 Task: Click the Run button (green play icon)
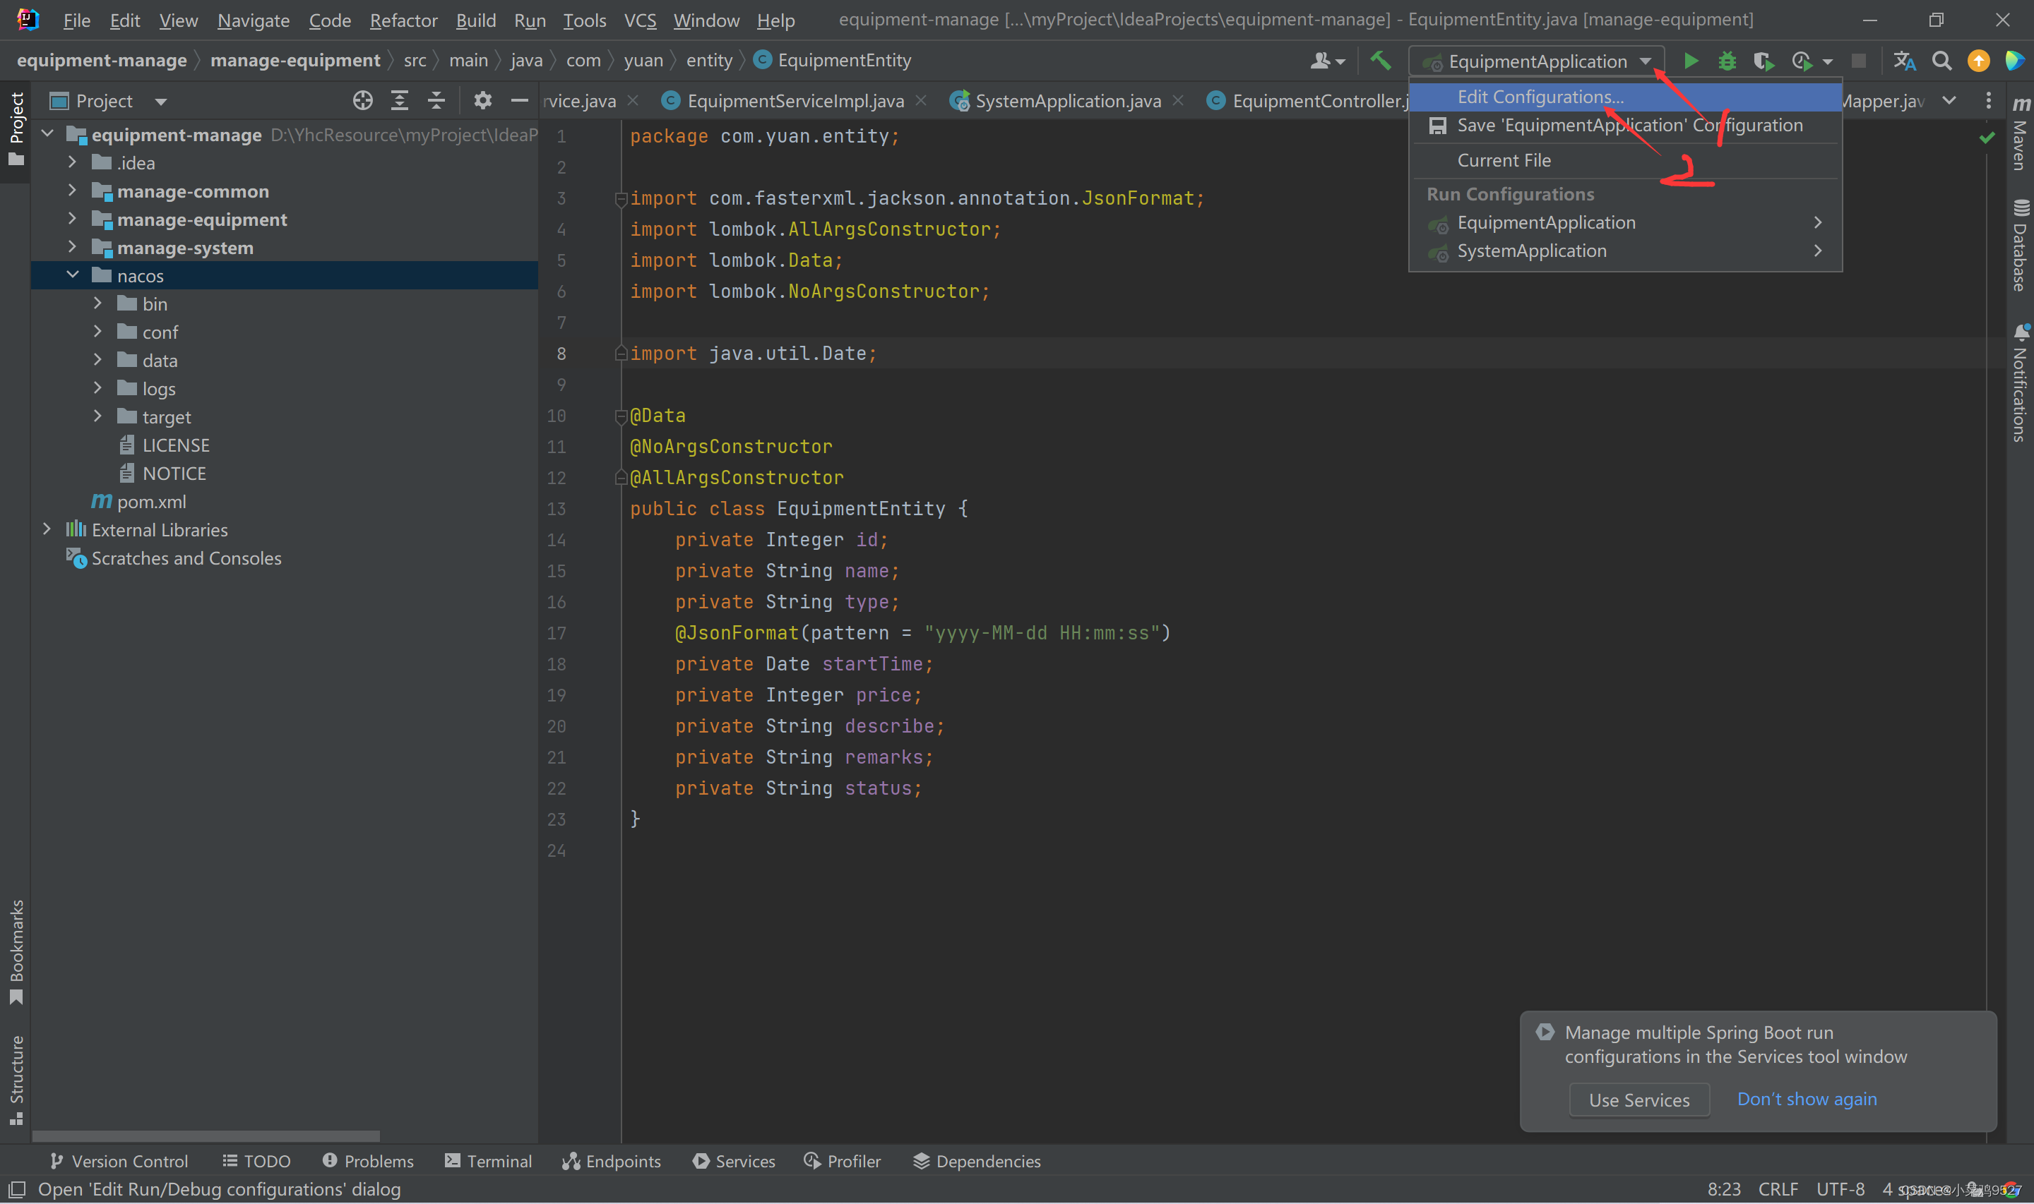tap(1689, 60)
